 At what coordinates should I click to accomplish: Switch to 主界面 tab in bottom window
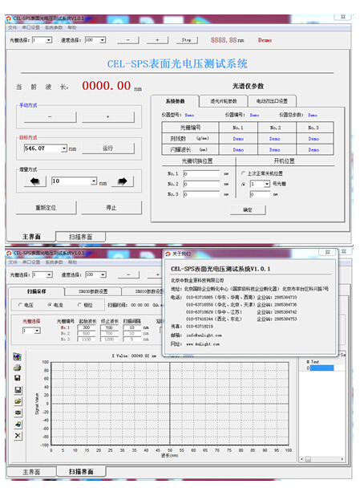pyautogui.click(x=31, y=472)
